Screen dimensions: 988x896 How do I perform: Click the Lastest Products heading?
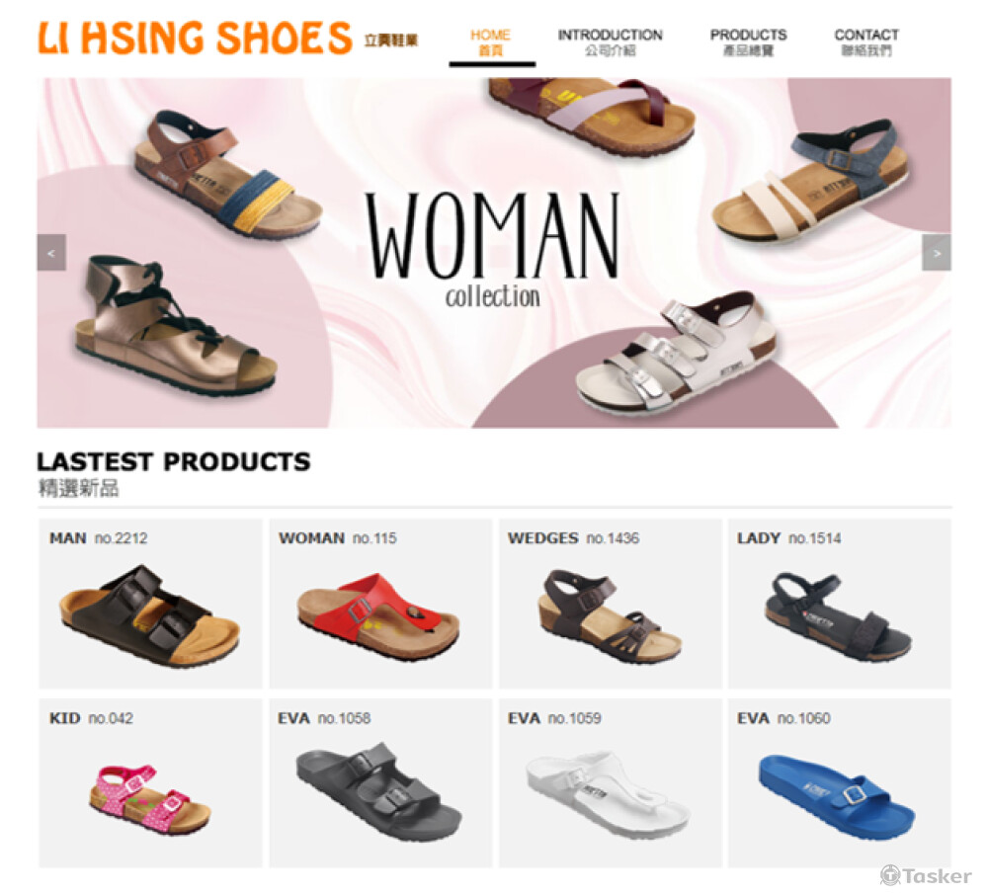173,462
